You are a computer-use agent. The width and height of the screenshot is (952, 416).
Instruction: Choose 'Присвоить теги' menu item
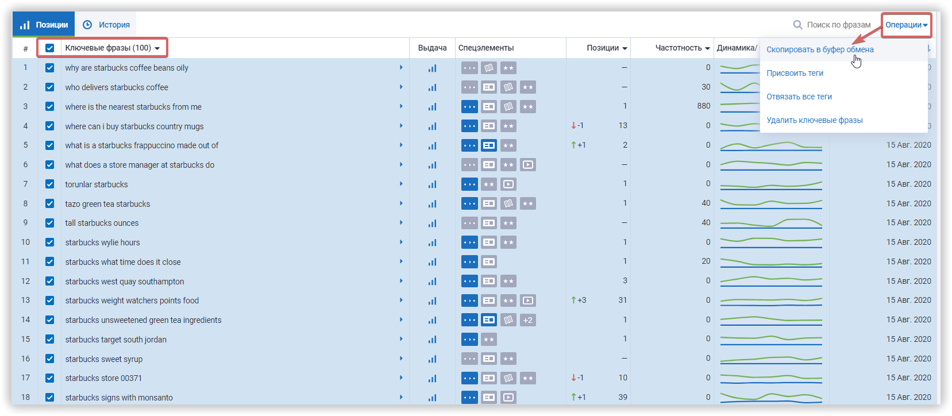pos(795,73)
